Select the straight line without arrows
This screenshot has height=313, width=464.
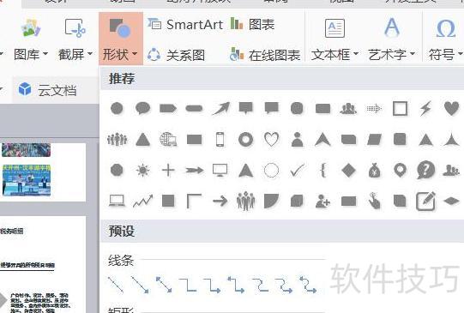click(x=116, y=285)
